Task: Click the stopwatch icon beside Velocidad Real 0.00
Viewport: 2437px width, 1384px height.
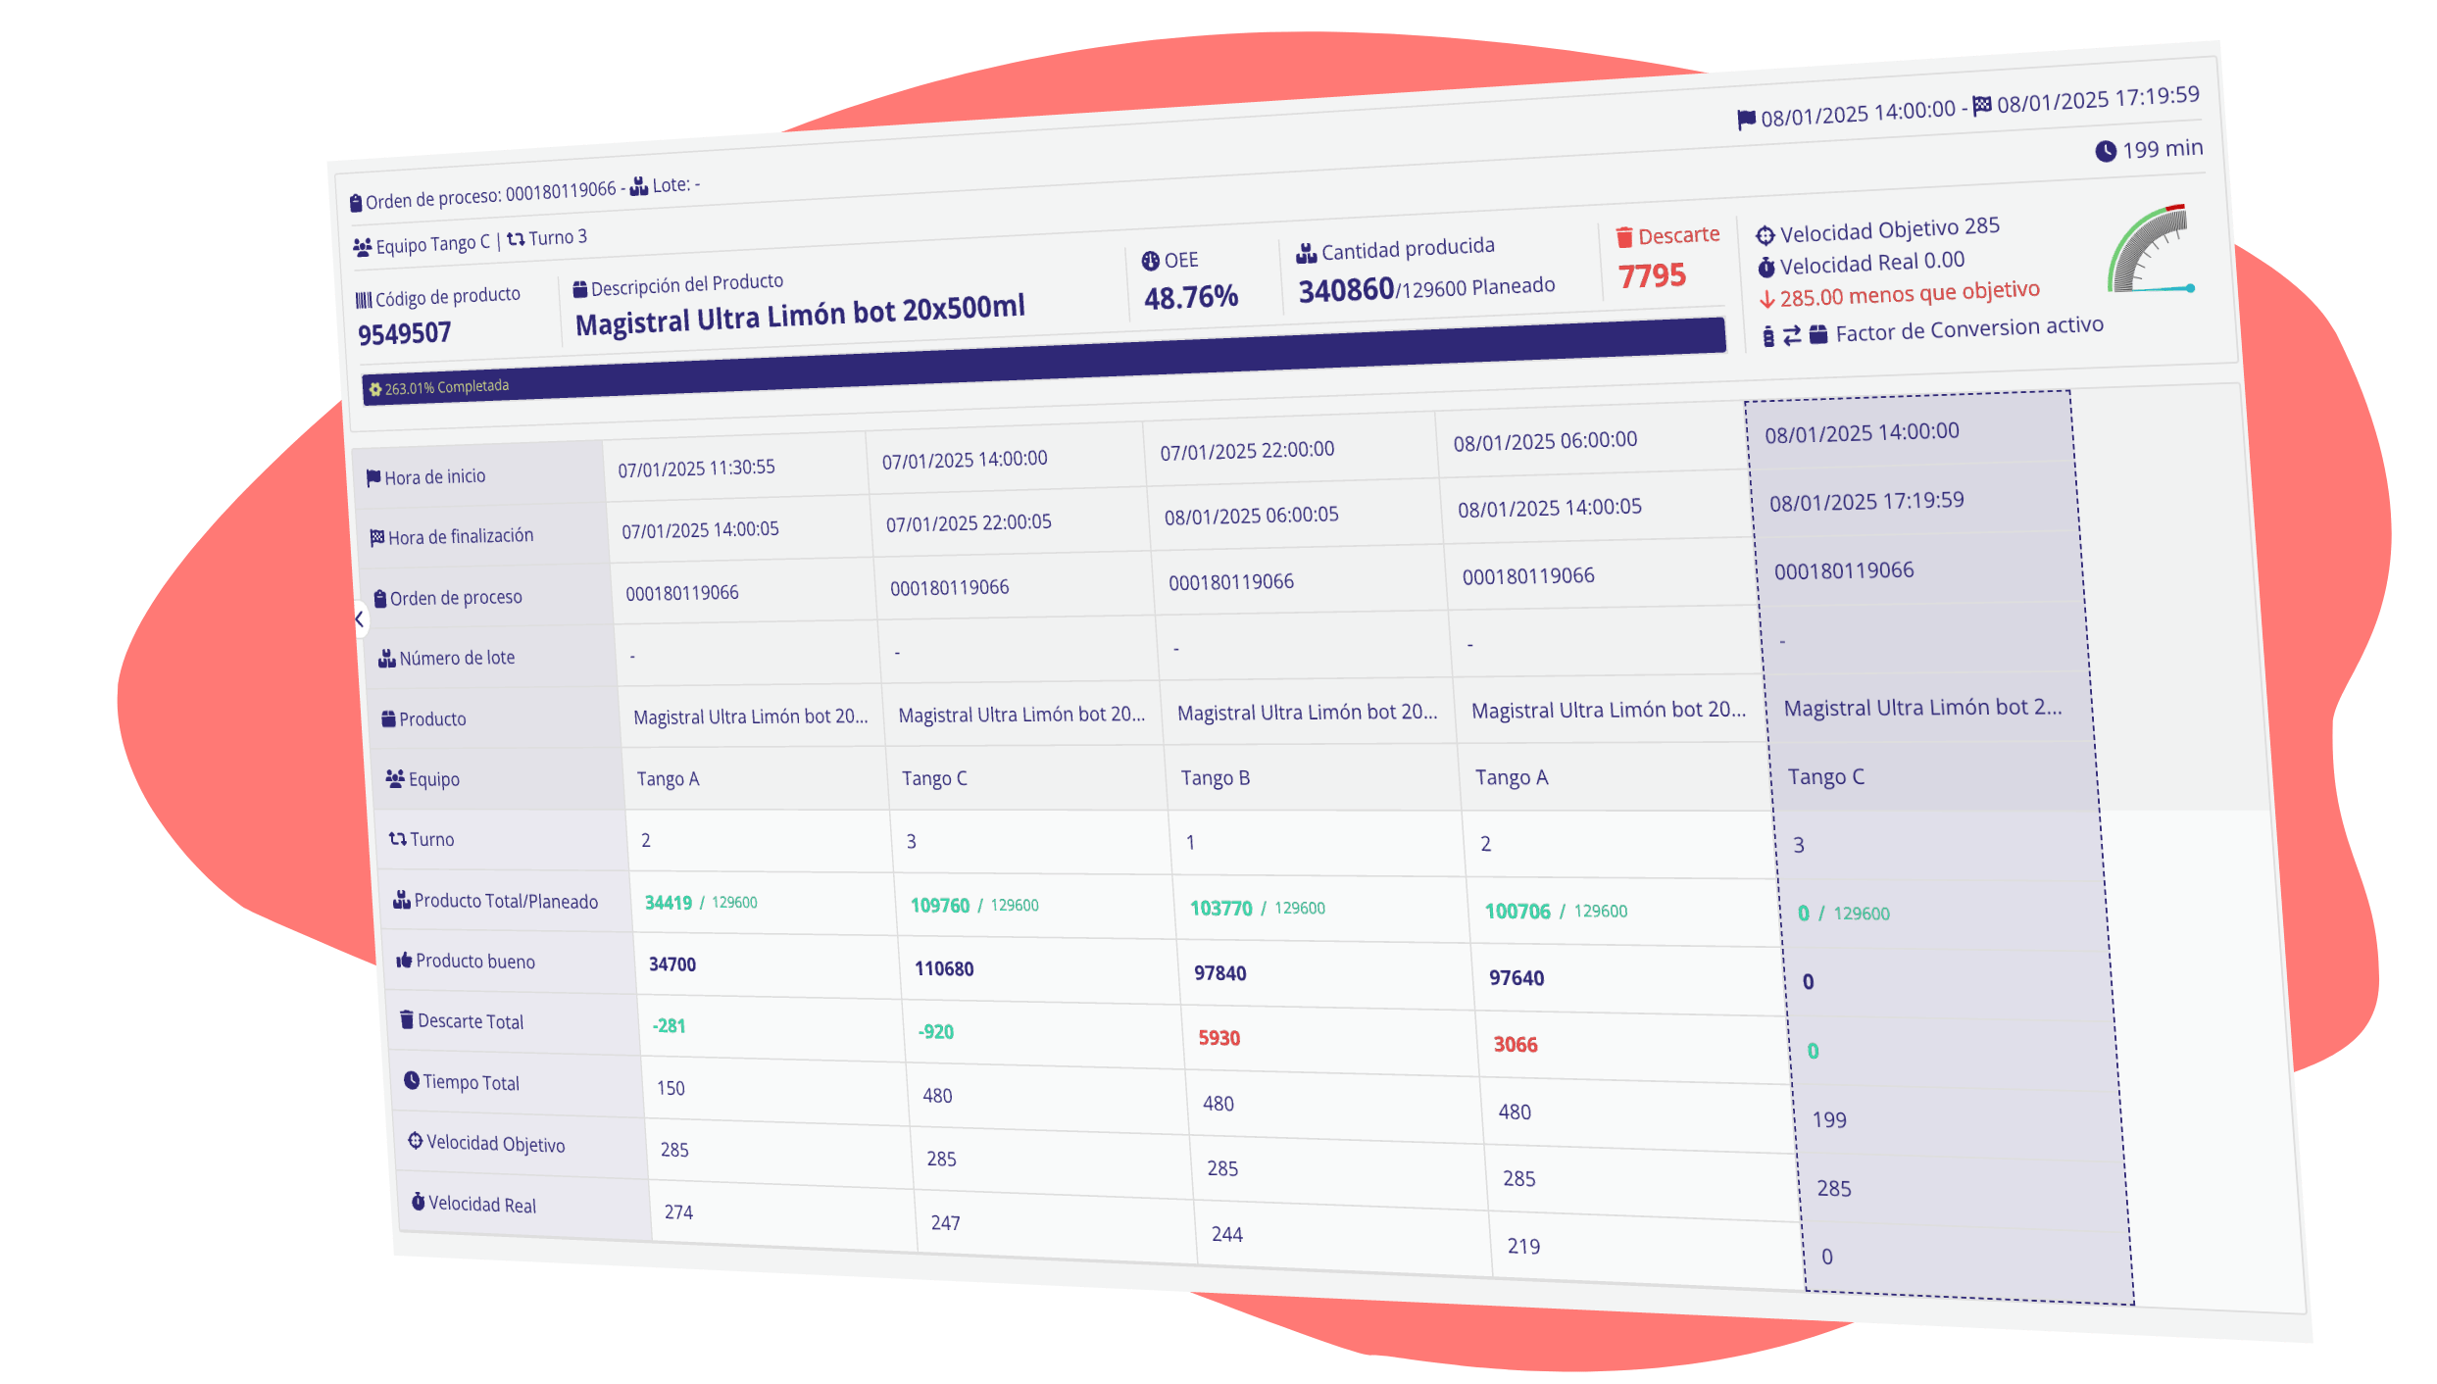Action: click(1766, 267)
